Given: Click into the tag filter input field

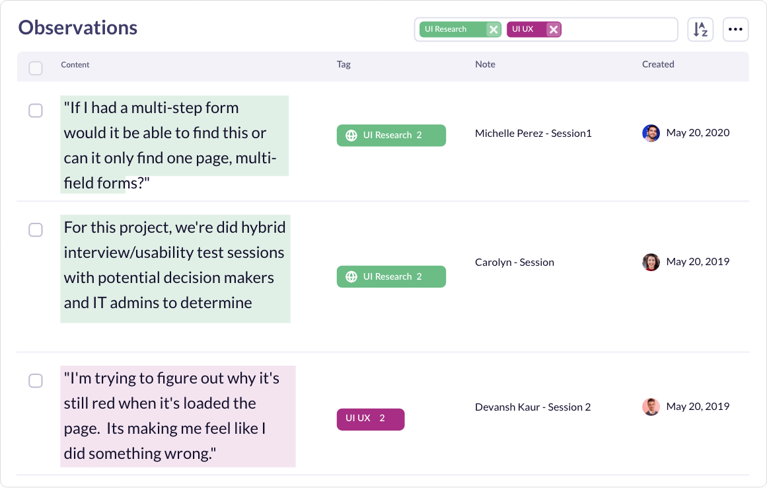Looking at the screenshot, I should pyautogui.click(x=618, y=29).
